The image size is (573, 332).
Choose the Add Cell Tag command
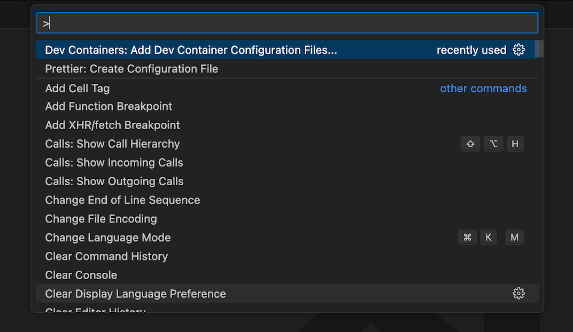[x=287, y=88]
